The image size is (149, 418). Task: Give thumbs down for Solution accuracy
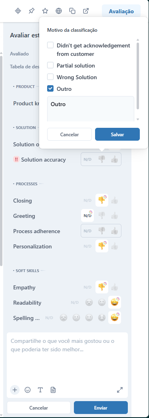pyautogui.click(x=101, y=160)
